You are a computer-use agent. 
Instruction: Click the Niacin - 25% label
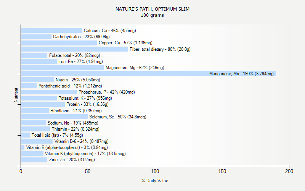(78, 80)
